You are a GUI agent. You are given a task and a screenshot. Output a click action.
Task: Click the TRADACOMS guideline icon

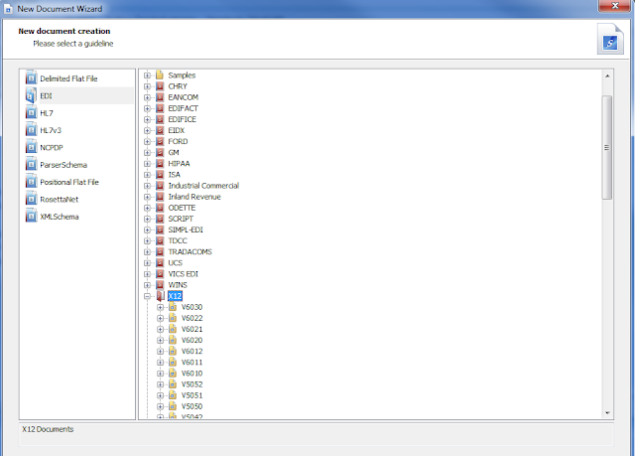coord(160,251)
